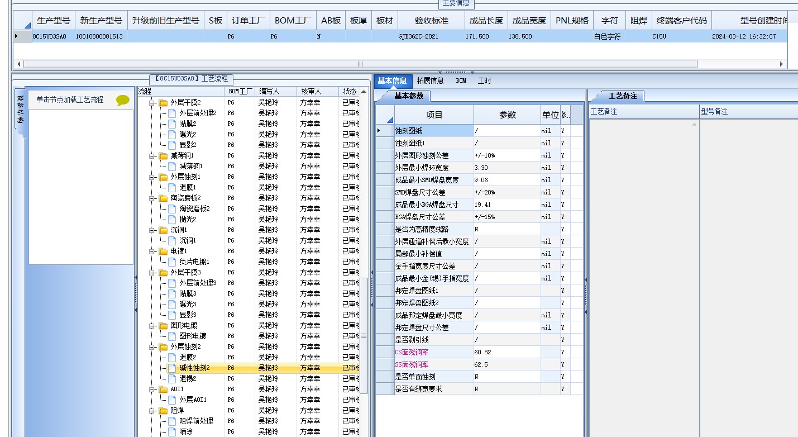Click the document icon of 外层AOI1

pos(172,400)
